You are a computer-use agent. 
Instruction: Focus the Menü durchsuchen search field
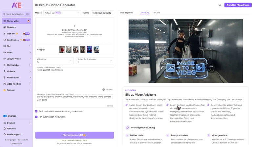point(16,14)
